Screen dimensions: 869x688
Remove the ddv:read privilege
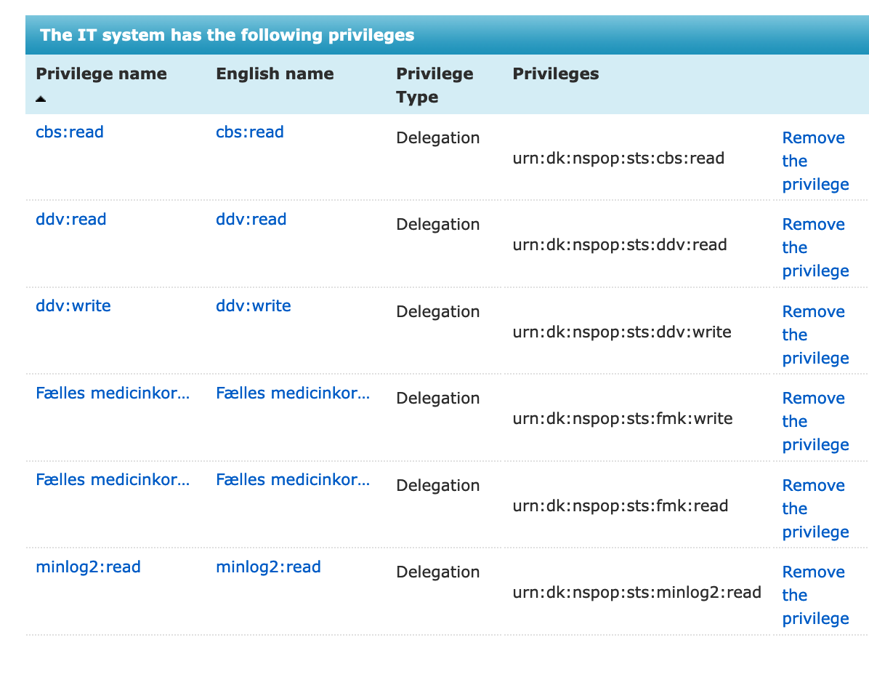pos(815,247)
